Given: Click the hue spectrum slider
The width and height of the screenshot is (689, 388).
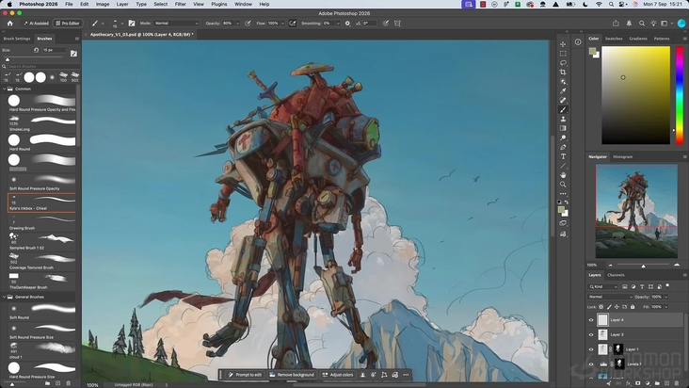Looking at the screenshot, I should point(680,95).
